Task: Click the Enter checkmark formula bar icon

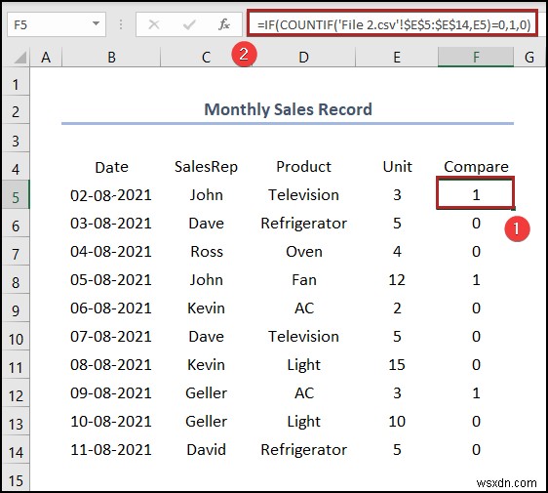Action: 189,24
